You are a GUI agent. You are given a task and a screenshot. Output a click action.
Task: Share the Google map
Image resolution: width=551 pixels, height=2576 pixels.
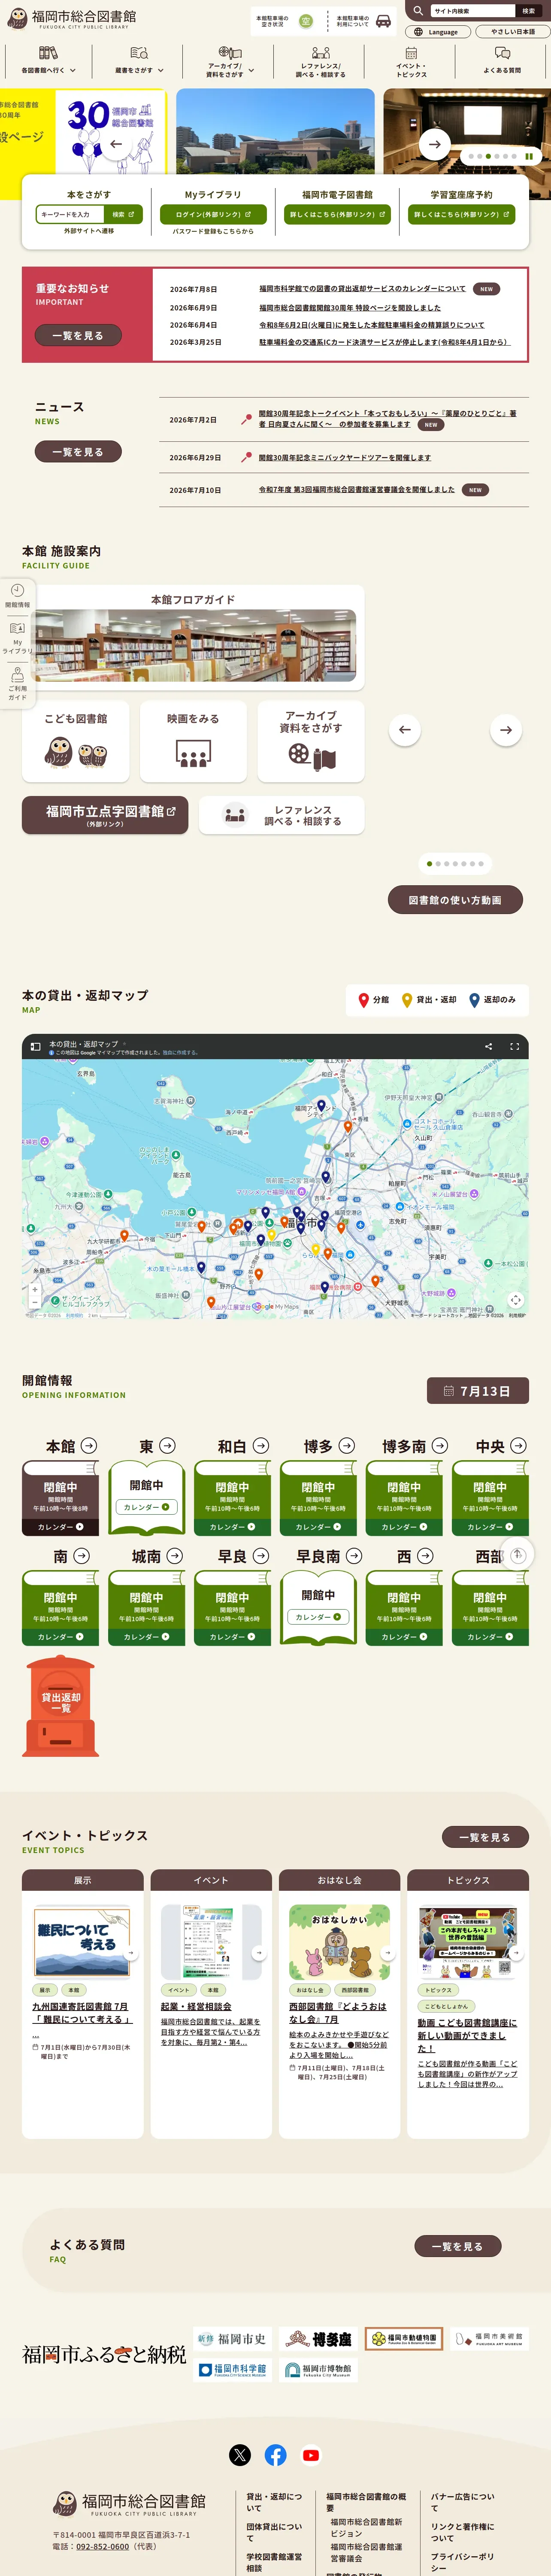488,1046
